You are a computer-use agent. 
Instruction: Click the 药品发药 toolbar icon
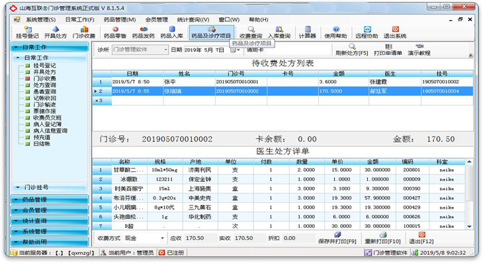(x=143, y=32)
